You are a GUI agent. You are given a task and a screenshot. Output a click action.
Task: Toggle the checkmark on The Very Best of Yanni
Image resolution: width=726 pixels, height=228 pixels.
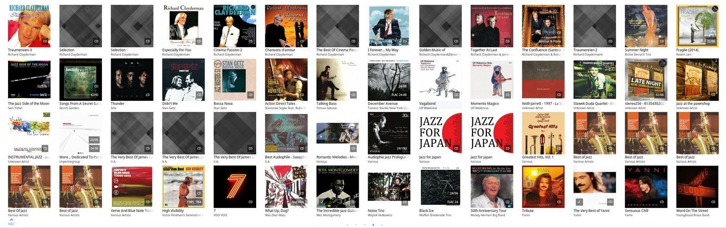click(580, 201)
